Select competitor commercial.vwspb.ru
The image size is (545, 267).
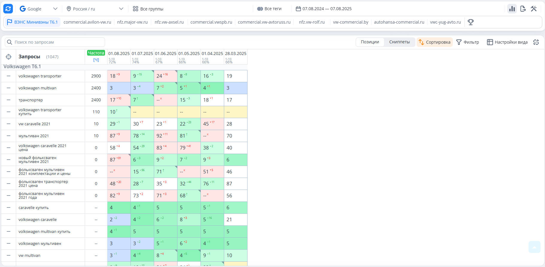click(211, 22)
